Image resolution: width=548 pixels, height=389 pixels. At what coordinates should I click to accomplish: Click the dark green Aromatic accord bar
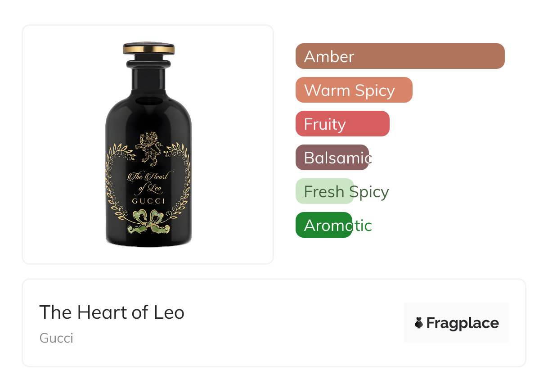(x=323, y=225)
